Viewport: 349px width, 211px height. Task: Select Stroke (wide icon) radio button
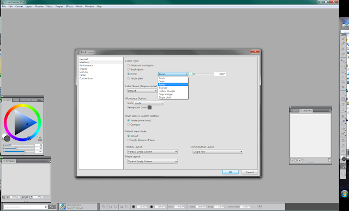click(x=129, y=121)
